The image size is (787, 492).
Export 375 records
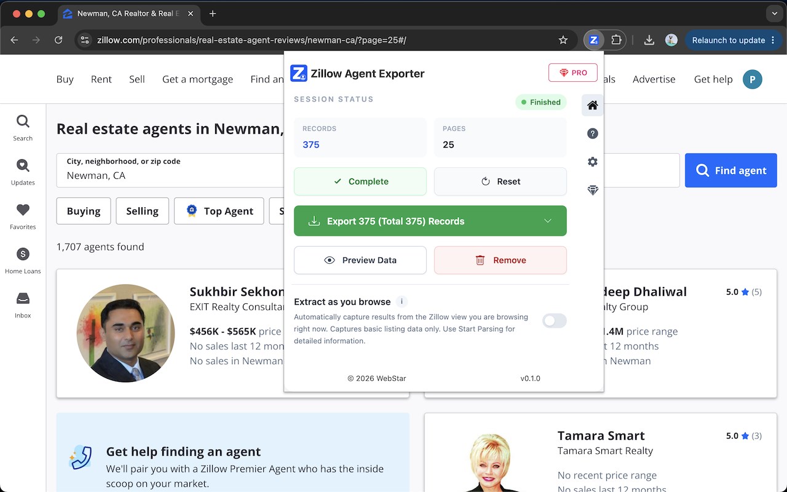[430, 221]
